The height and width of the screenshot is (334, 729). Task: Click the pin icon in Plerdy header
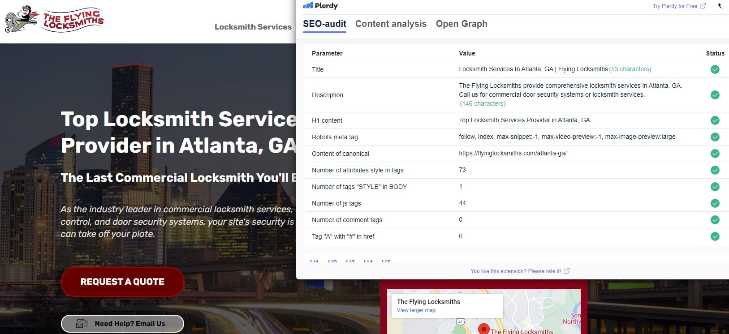click(720, 6)
